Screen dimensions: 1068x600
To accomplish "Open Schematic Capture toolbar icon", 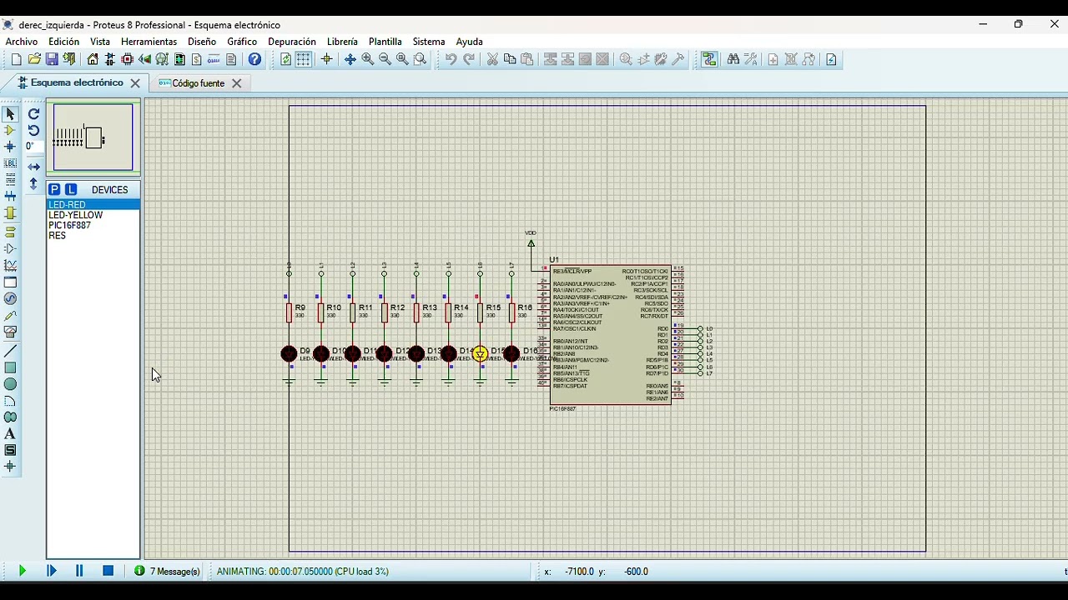I will pos(110,59).
